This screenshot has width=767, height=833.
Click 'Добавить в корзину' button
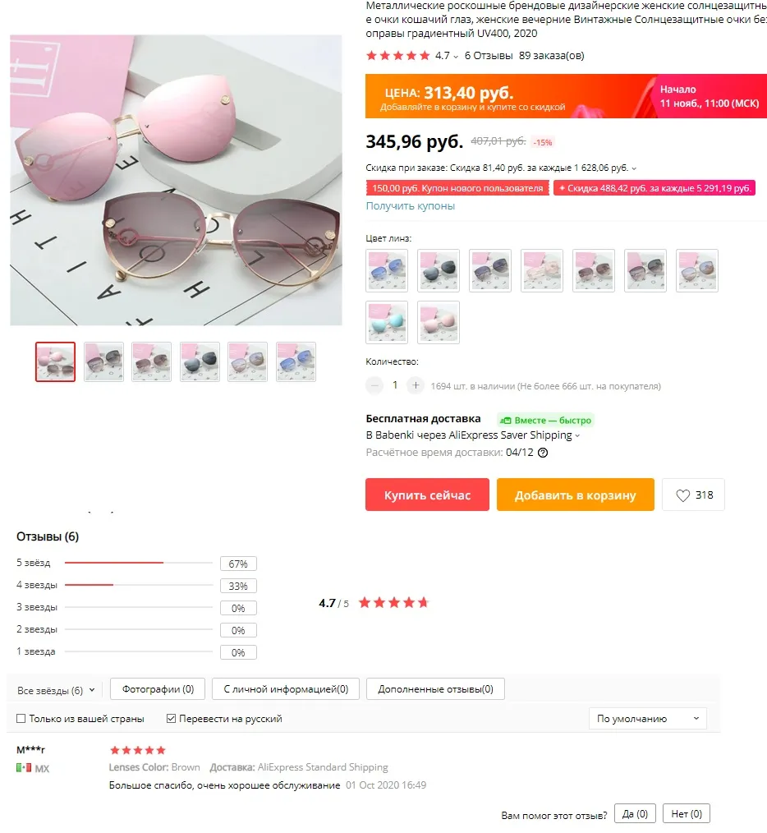pos(575,495)
